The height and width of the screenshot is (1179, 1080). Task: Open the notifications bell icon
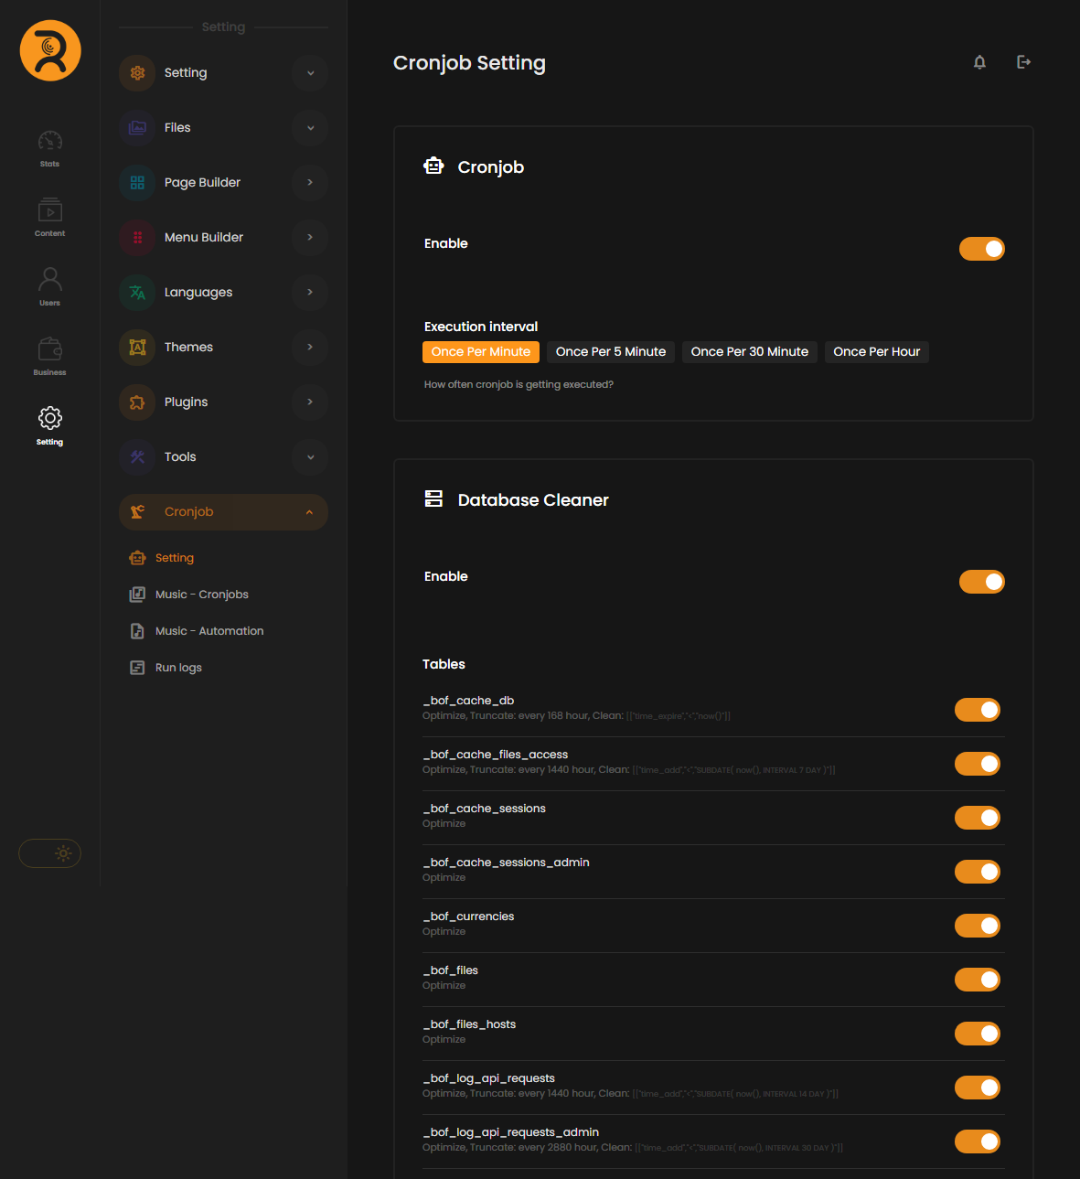click(979, 62)
